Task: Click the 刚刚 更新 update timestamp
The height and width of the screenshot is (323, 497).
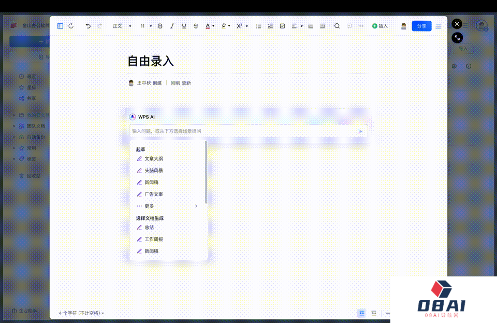Action: pos(181,83)
